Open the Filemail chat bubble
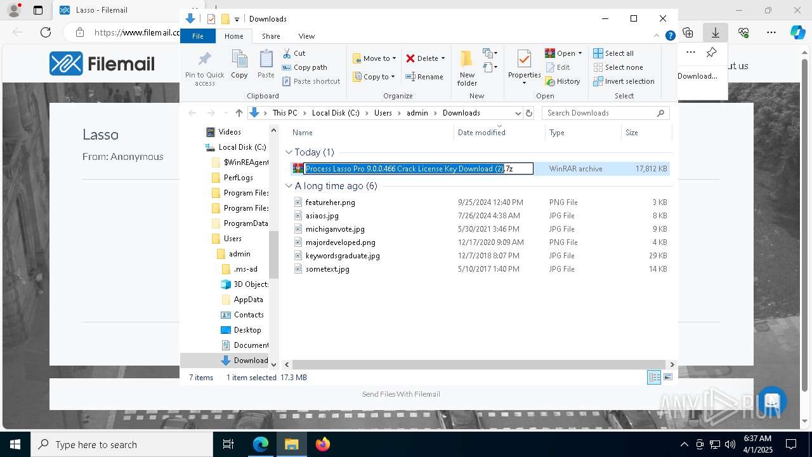 pos(771,402)
